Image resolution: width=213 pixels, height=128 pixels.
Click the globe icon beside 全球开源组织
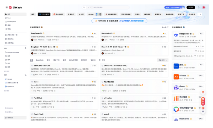[184, 27]
